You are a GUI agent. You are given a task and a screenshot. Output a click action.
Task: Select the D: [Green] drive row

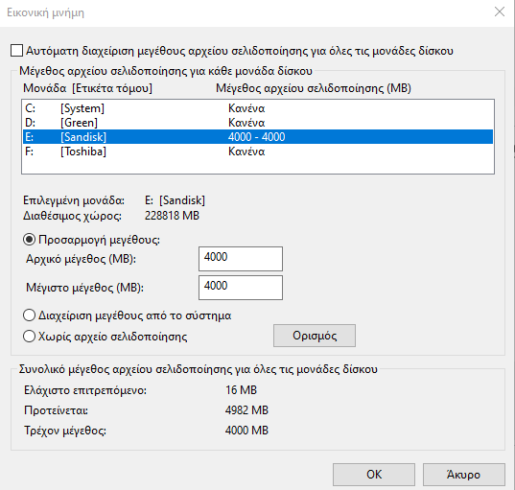pyautogui.click(x=258, y=123)
